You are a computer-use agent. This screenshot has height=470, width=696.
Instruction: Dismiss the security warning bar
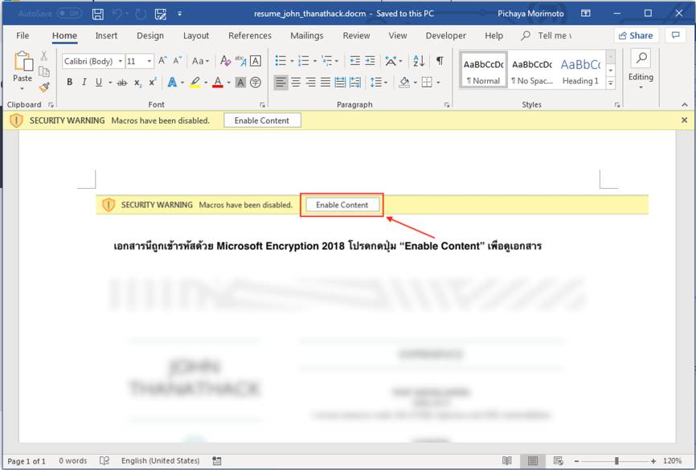click(685, 120)
